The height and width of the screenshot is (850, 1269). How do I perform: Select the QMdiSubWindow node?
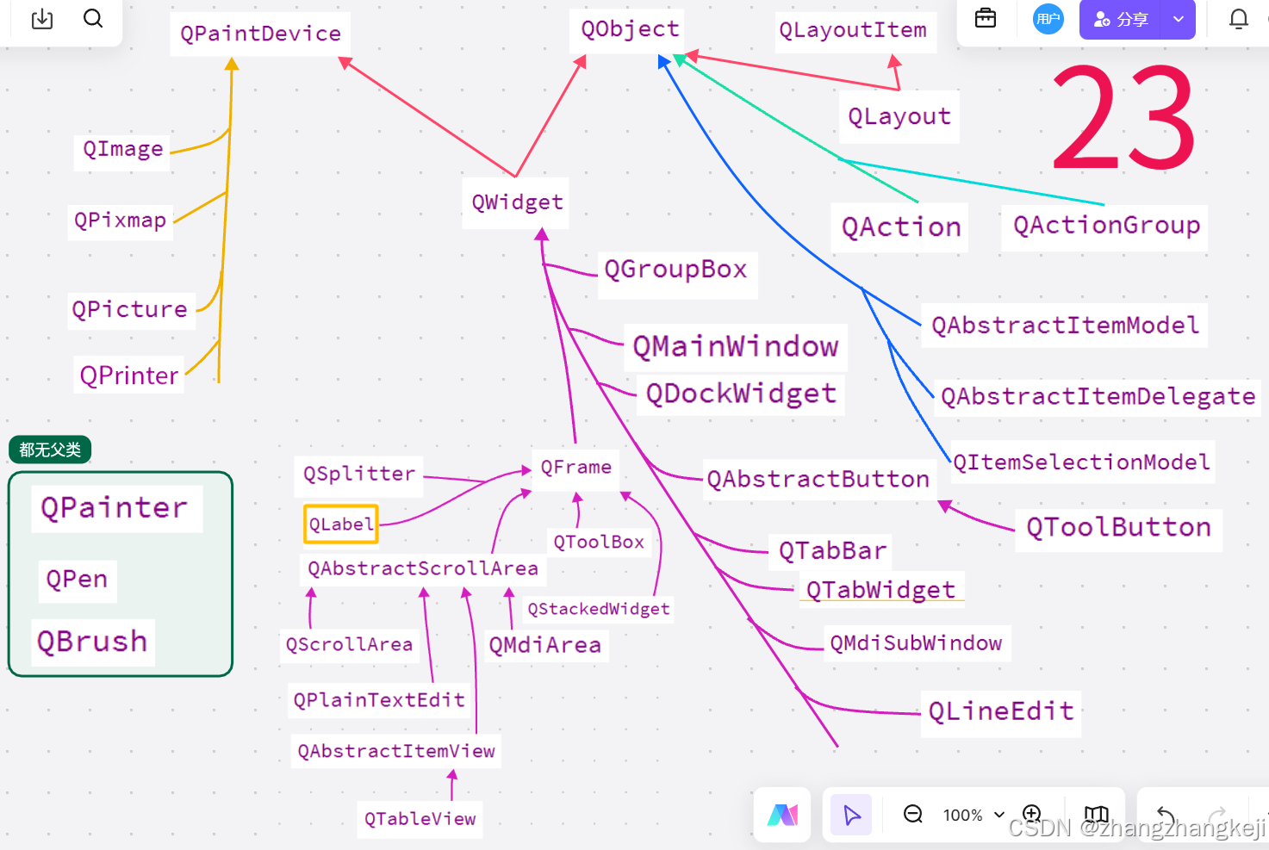916,643
